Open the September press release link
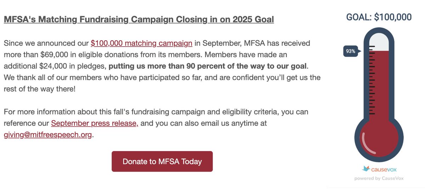Image resolution: width=425 pixels, height=190 pixels. pos(95,124)
